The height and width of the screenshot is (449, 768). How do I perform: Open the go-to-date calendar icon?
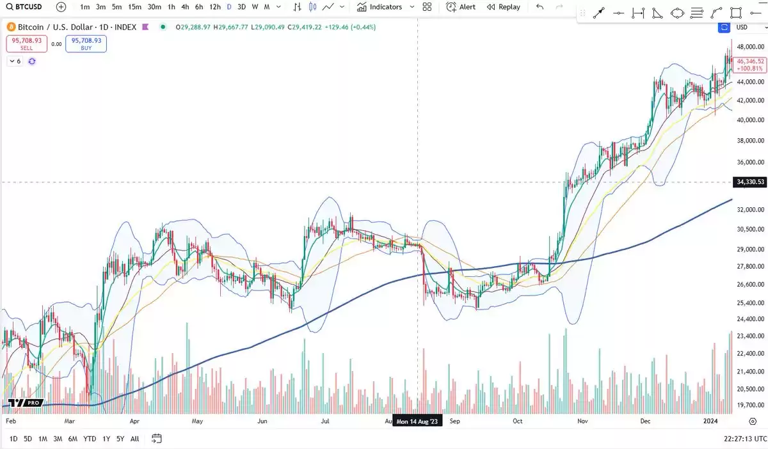click(x=157, y=439)
